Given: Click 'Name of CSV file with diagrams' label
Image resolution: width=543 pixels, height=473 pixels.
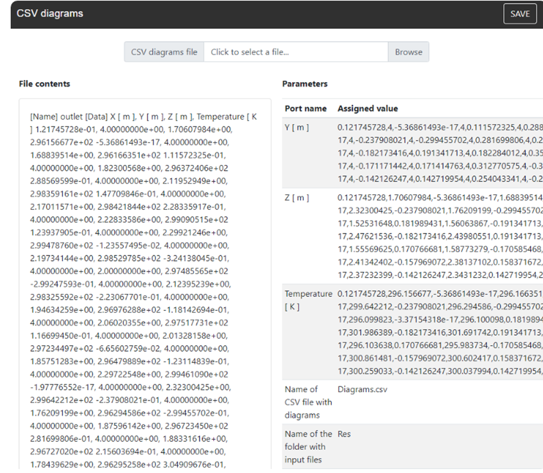Looking at the screenshot, I should pyautogui.click(x=308, y=402).
